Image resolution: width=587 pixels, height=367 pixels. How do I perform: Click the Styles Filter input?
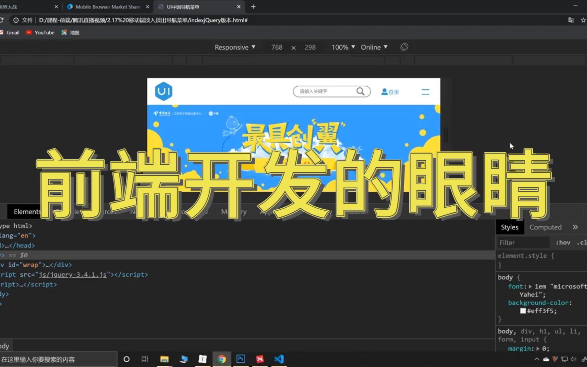tap(523, 243)
